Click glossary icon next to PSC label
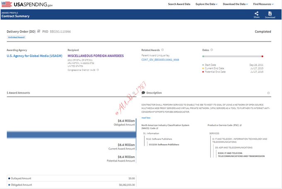 click(241, 125)
